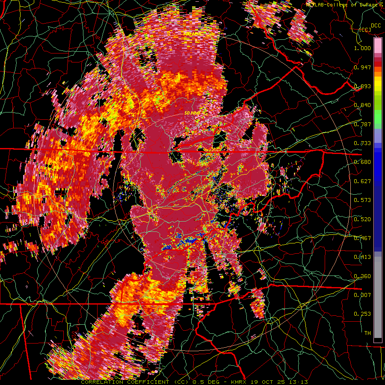Click the KMRX 19 OCT 25 13:13 timestamp
The width and height of the screenshot is (385, 385).
[269, 382]
